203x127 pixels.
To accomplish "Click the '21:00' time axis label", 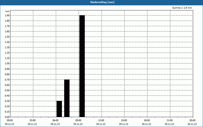I will coord(170,120).
